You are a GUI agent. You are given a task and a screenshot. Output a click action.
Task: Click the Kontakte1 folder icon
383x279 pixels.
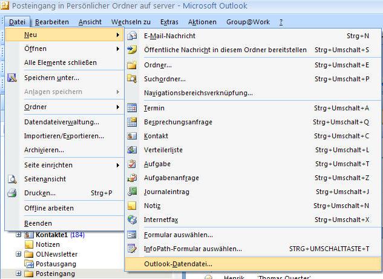(x=29, y=235)
